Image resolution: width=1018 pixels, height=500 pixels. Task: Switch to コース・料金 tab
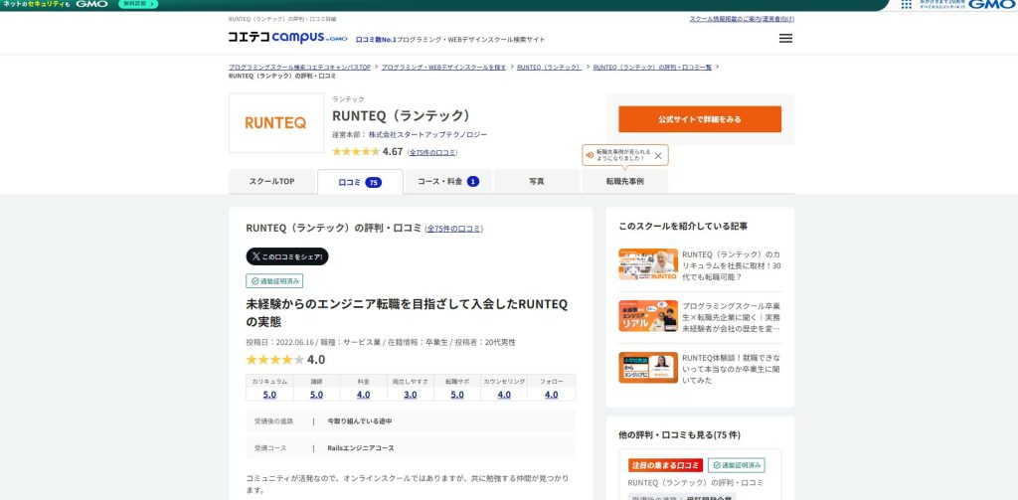coord(448,182)
